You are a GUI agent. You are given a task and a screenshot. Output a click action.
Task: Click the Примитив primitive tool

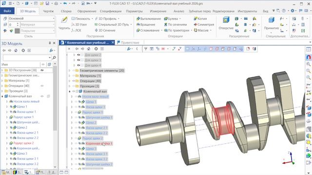271,23
